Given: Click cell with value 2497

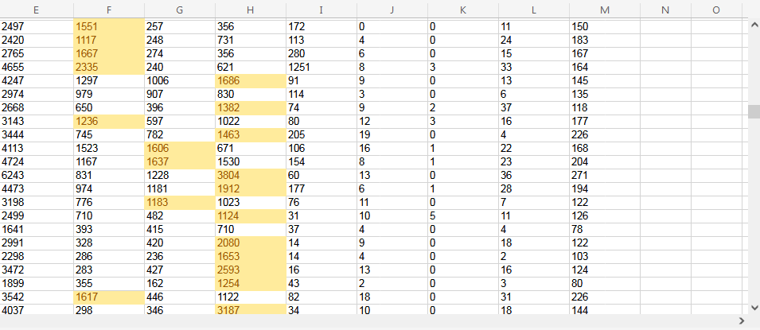Looking at the screenshot, I should (x=37, y=27).
